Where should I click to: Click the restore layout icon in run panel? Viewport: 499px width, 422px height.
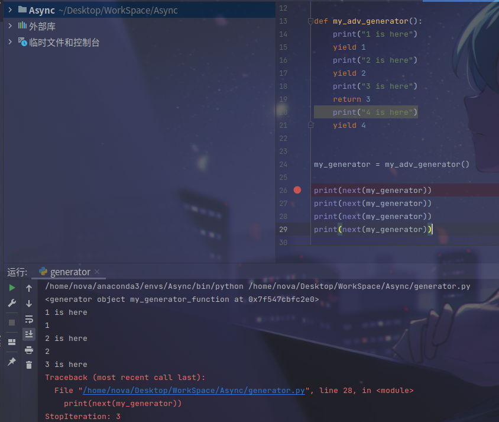tap(12, 342)
